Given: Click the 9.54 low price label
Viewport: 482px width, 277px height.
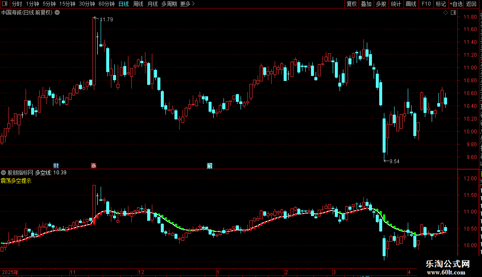Looking at the screenshot, I should pos(395,162).
